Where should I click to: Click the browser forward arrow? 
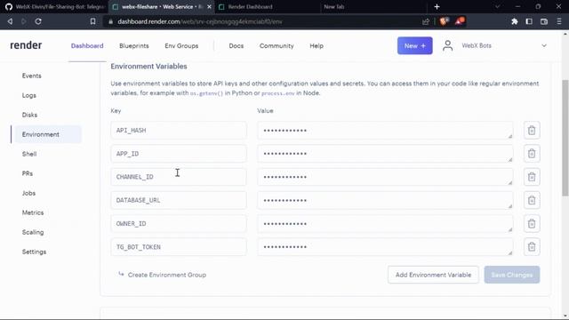pyautogui.click(x=24, y=21)
